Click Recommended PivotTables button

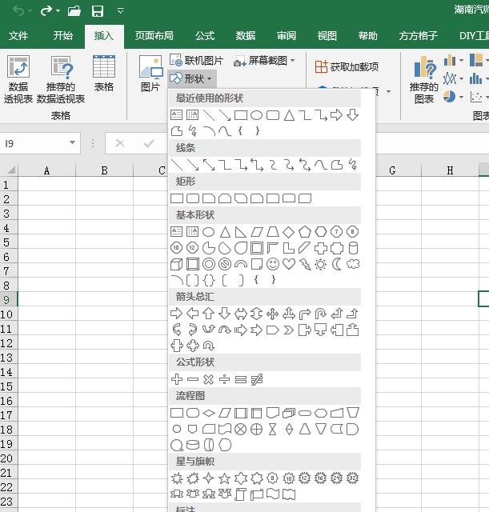click(61, 79)
